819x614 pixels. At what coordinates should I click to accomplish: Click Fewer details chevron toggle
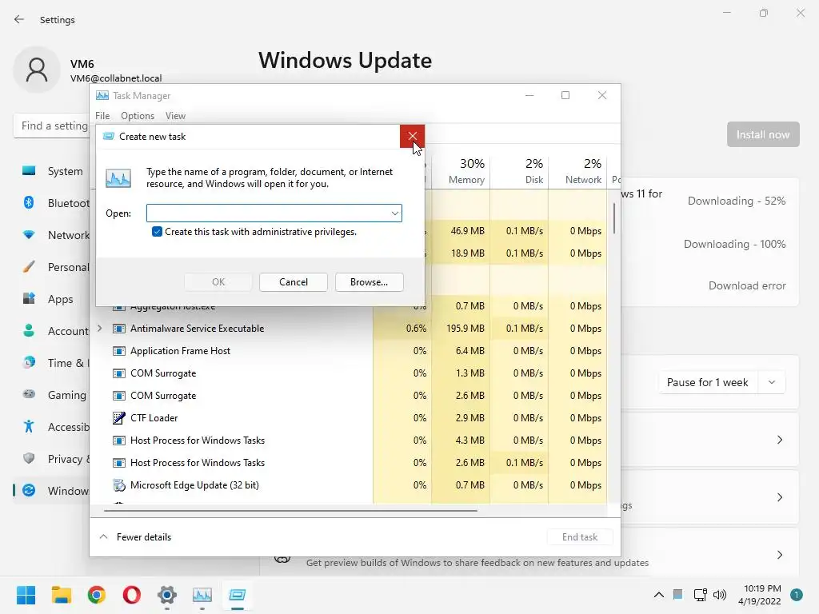point(103,536)
